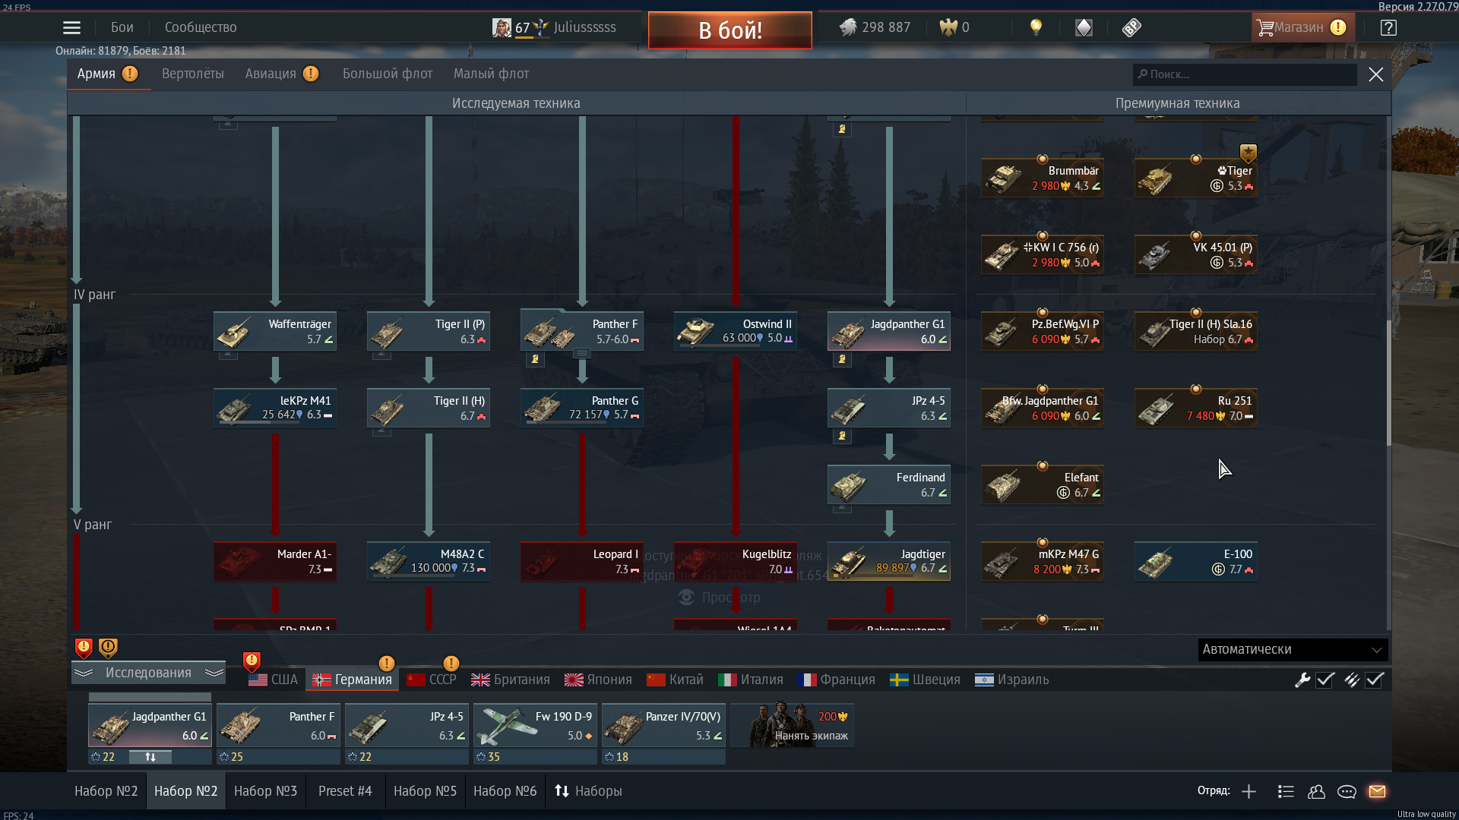1459x820 pixels.
Task: Select premium Brummbär vehicle card
Action: click(1043, 178)
